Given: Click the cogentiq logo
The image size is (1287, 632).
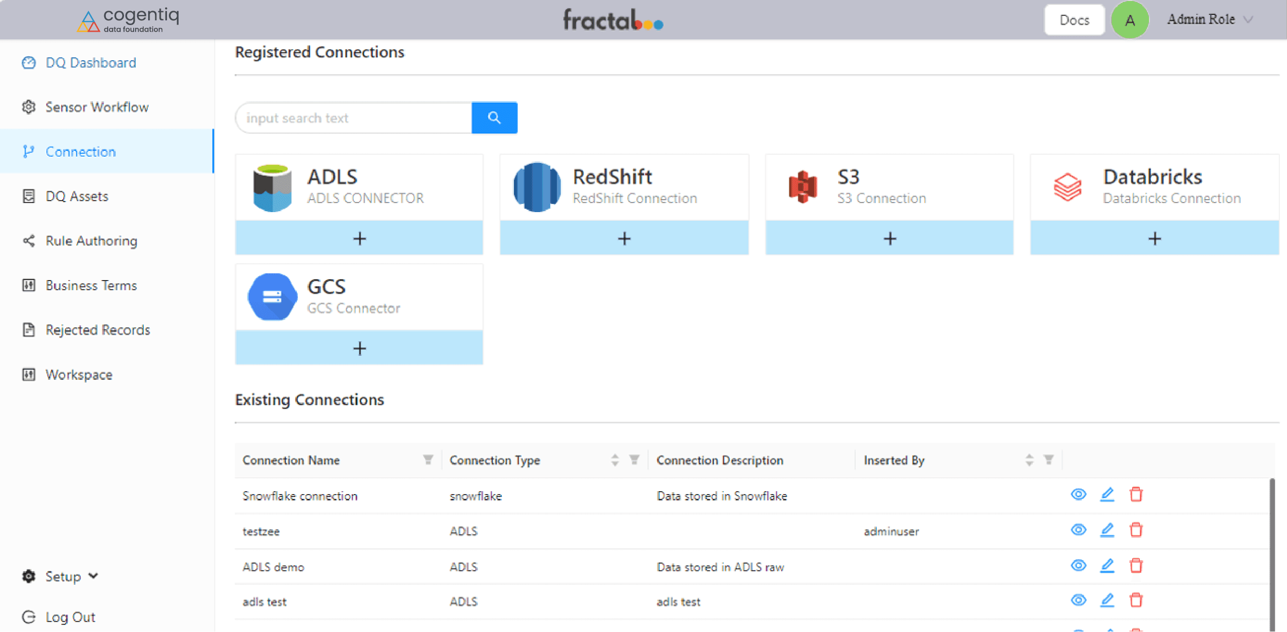Looking at the screenshot, I should point(128,20).
